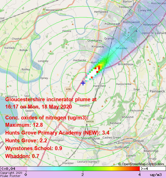Click the Brookthorpe village label

(x=126, y=64)
